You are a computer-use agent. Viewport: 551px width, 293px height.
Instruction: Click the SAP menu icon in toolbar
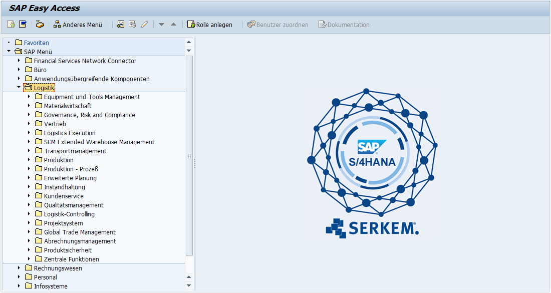tap(23, 25)
